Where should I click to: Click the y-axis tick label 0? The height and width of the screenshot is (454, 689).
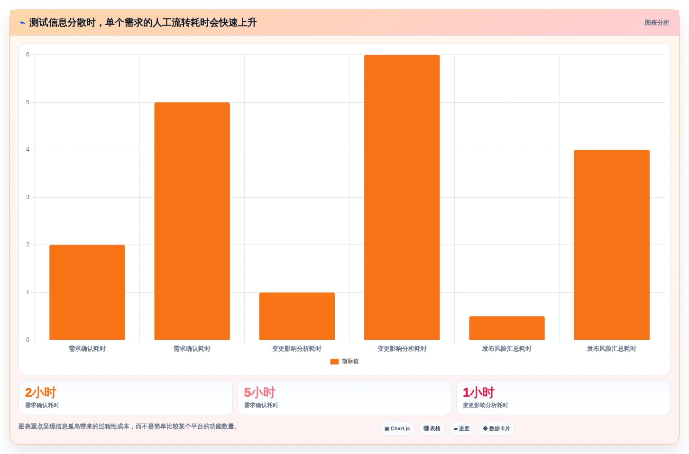click(x=28, y=340)
